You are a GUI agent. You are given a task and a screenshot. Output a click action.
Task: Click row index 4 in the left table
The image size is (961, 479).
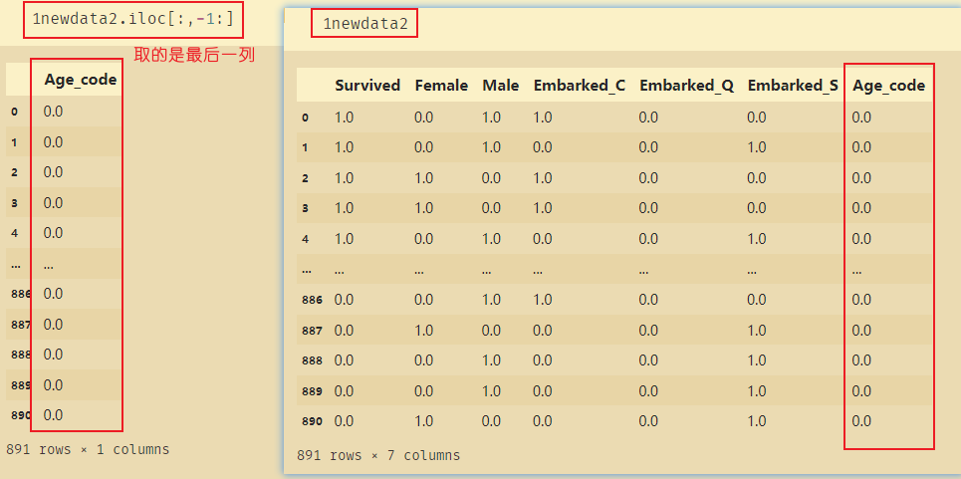[14, 233]
